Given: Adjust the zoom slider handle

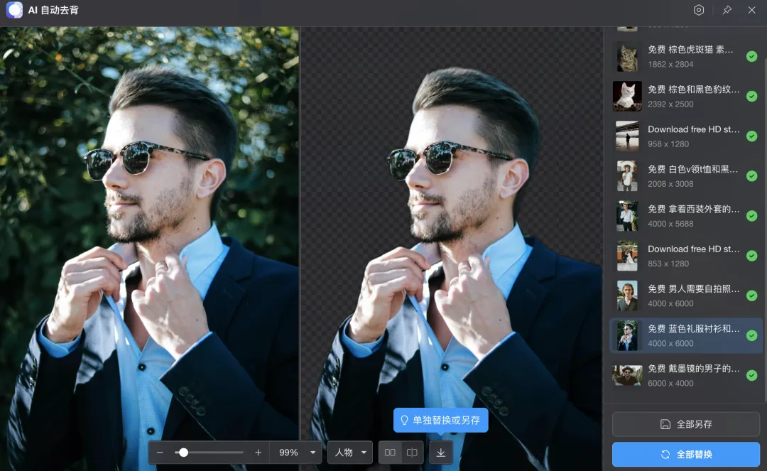Looking at the screenshot, I should pos(183,453).
